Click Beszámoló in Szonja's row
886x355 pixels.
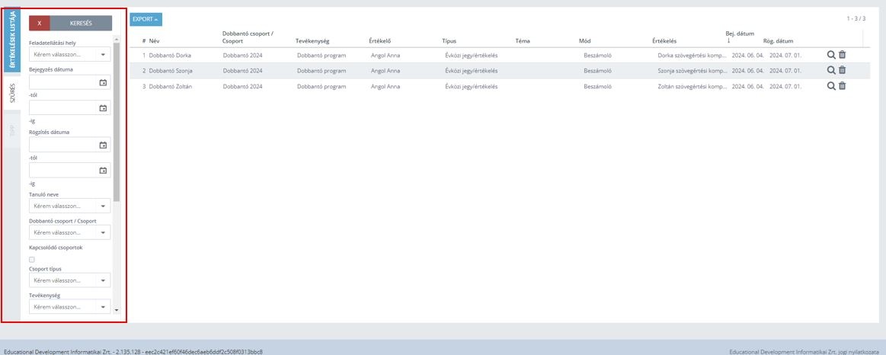point(598,71)
